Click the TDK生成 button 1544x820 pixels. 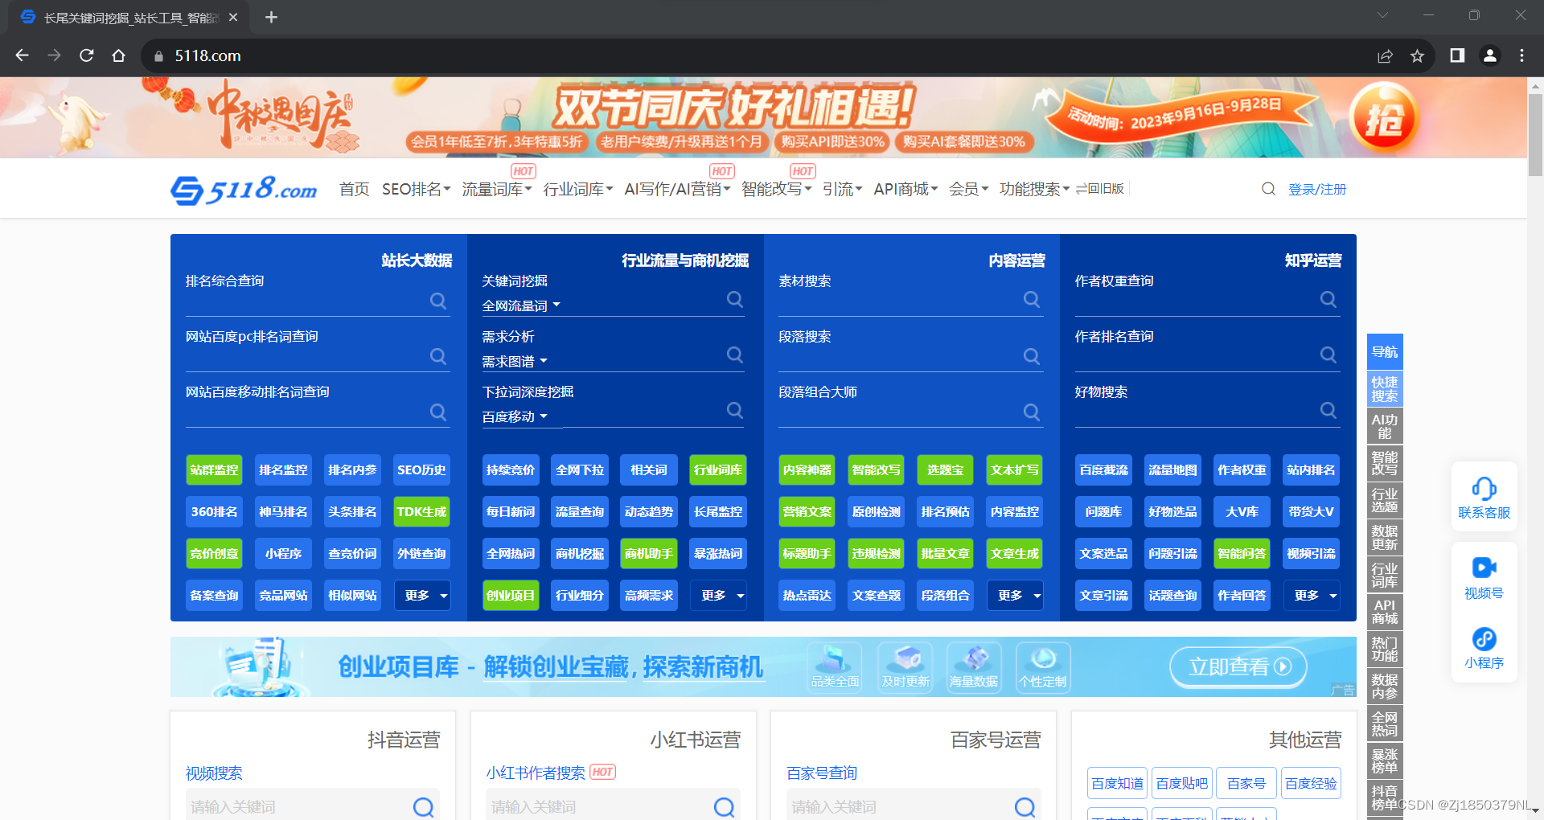pos(421,512)
